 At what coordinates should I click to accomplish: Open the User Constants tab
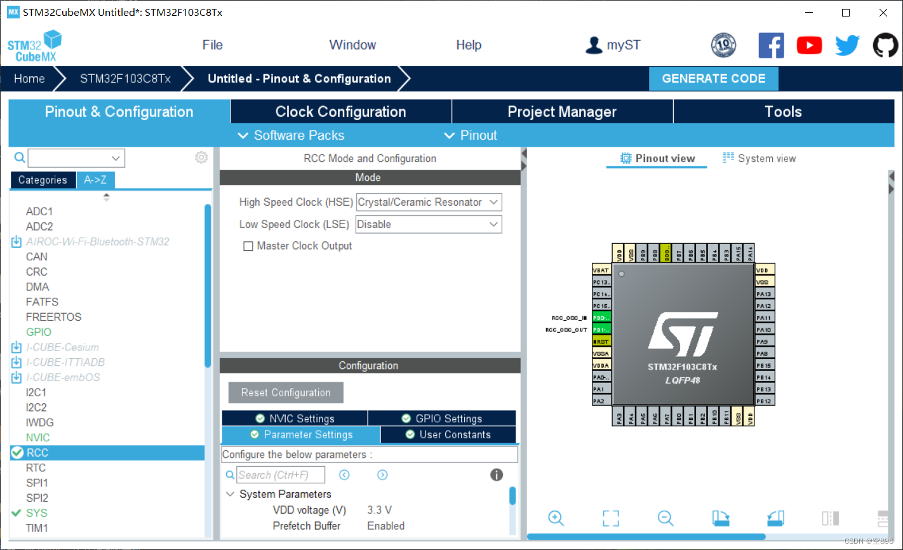tap(448, 434)
